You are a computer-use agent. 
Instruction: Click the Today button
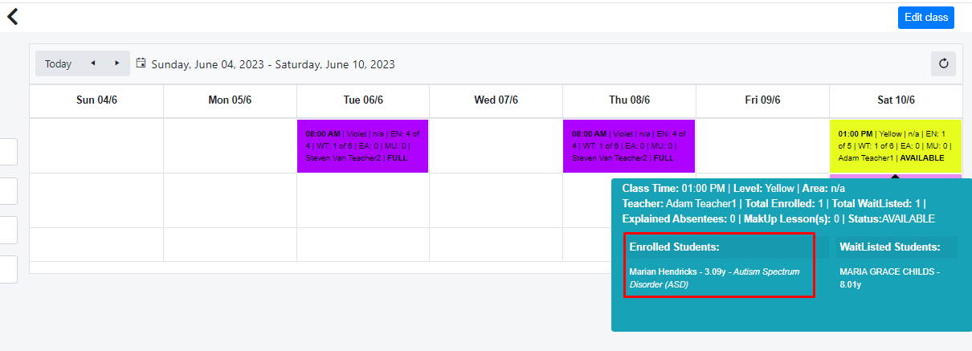pos(58,63)
